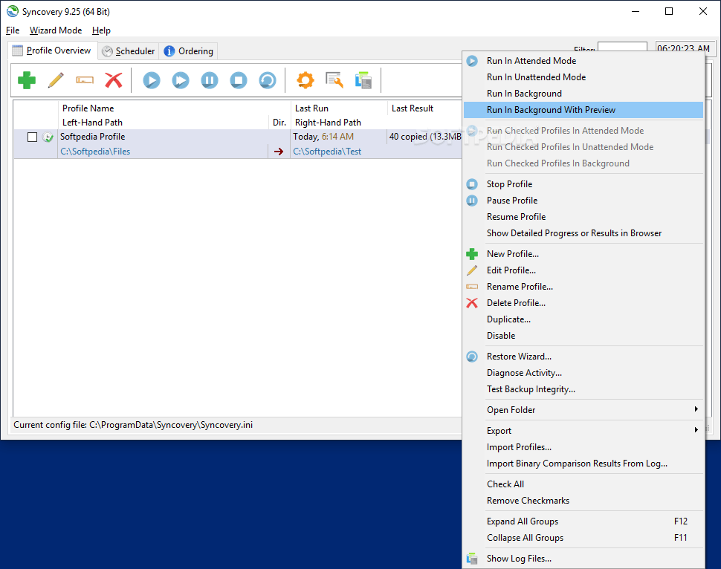Expand the Export submenu arrow

(x=696, y=430)
